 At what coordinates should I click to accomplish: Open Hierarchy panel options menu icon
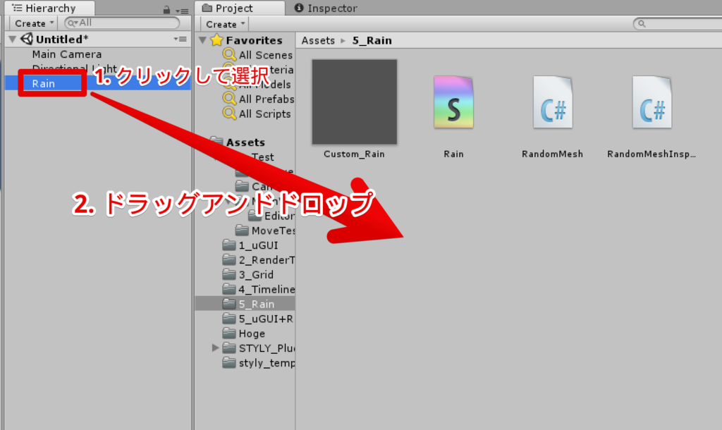(x=182, y=11)
